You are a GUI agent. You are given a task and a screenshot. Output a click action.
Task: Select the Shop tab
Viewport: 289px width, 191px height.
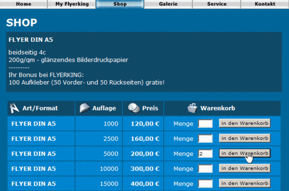pyautogui.click(x=120, y=4)
